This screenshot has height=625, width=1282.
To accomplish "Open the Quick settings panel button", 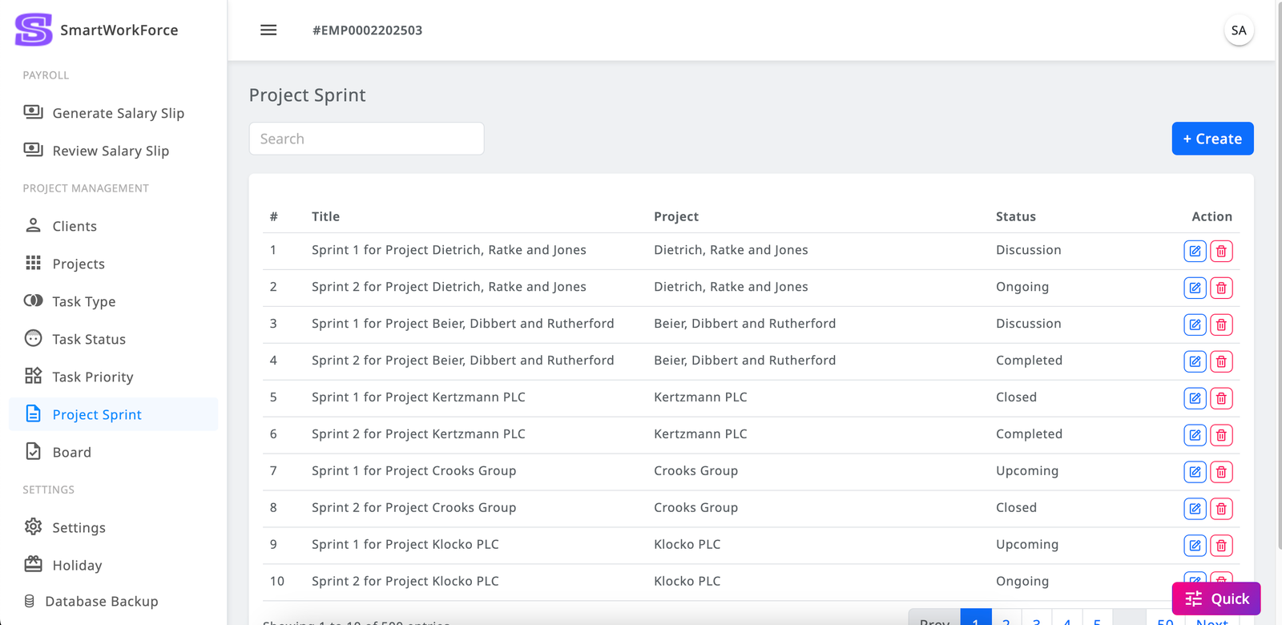I will (1215, 599).
